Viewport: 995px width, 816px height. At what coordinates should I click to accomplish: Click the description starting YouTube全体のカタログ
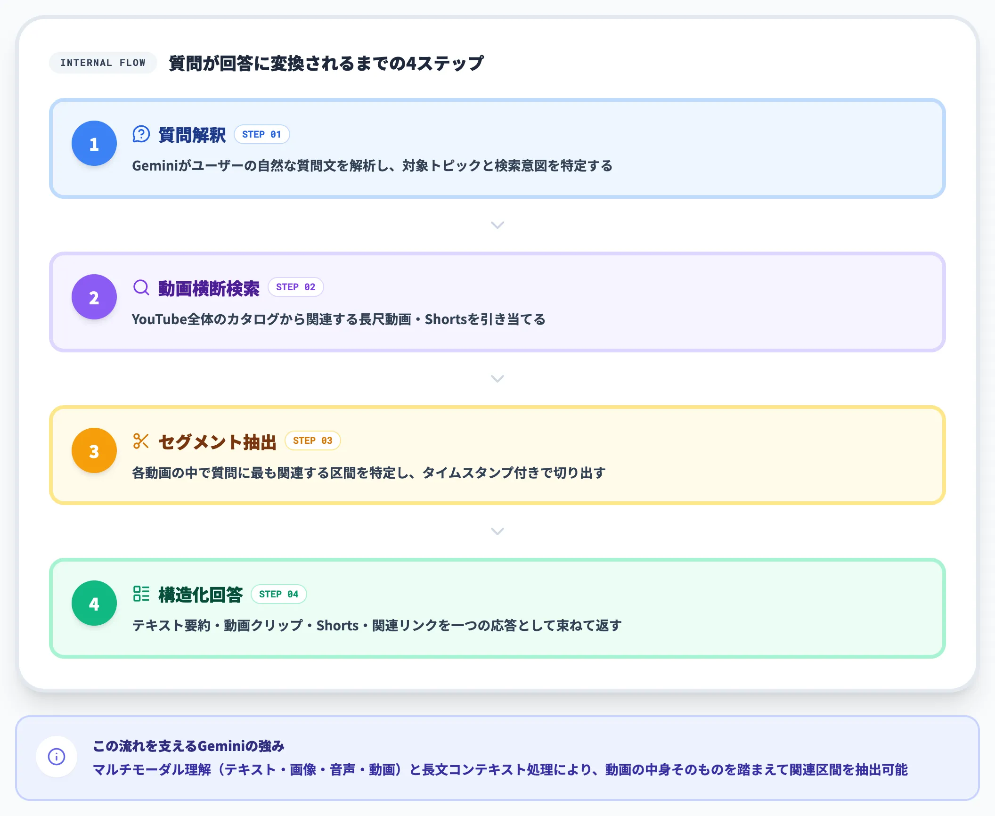(x=339, y=319)
